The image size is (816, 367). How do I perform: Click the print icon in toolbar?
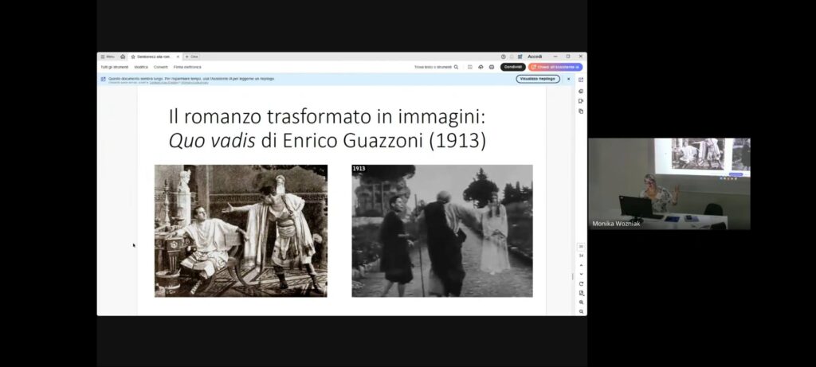(492, 67)
